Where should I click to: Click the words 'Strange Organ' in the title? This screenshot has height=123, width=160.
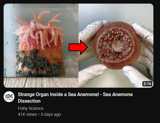pyautogui.click(x=33, y=94)
